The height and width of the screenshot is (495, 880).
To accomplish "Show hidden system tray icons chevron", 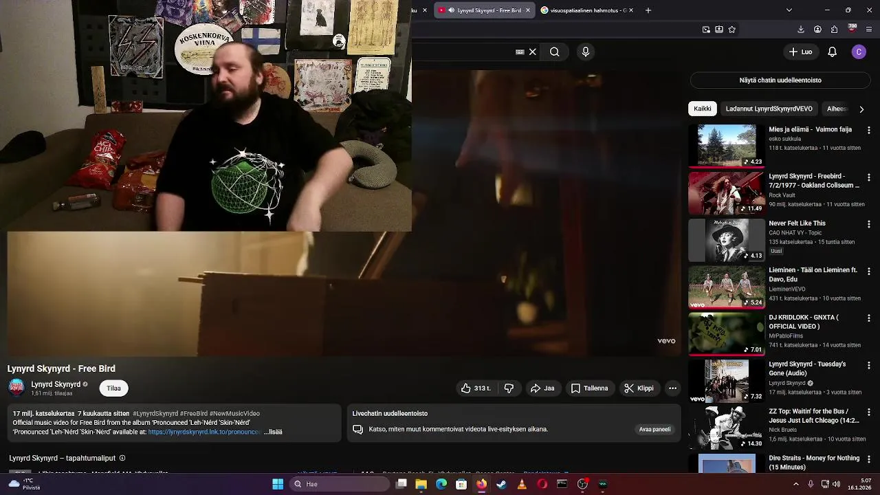I will [796, 484].
